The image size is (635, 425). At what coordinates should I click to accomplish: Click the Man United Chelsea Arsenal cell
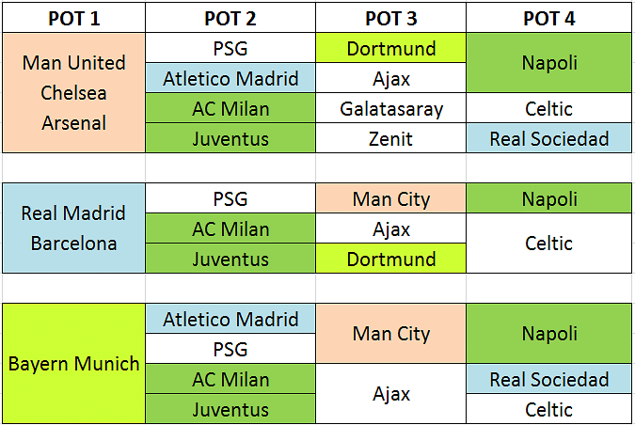(x=73, y=93)
